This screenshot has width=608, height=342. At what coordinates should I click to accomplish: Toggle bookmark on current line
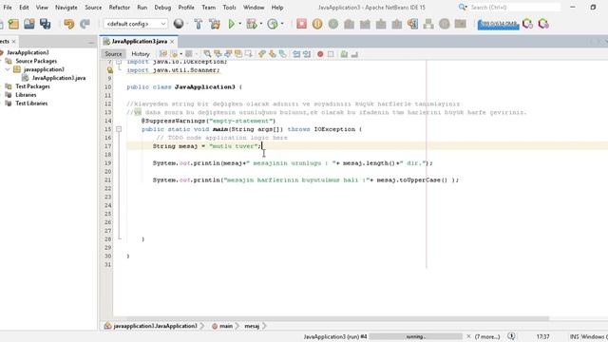[283, 54]
